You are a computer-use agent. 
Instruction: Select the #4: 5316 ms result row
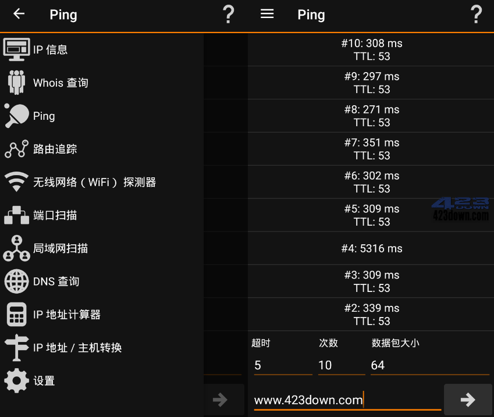click(x=372, y=248)
